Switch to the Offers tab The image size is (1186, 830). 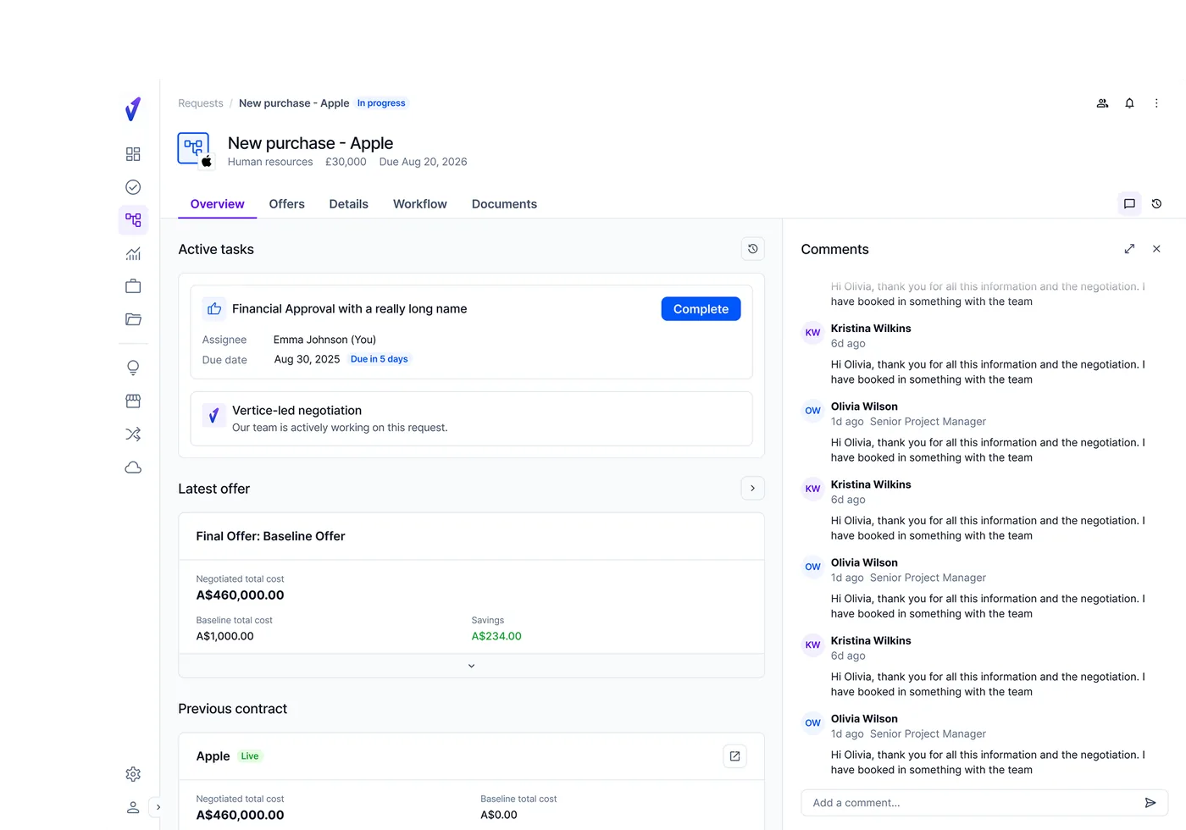287,204
